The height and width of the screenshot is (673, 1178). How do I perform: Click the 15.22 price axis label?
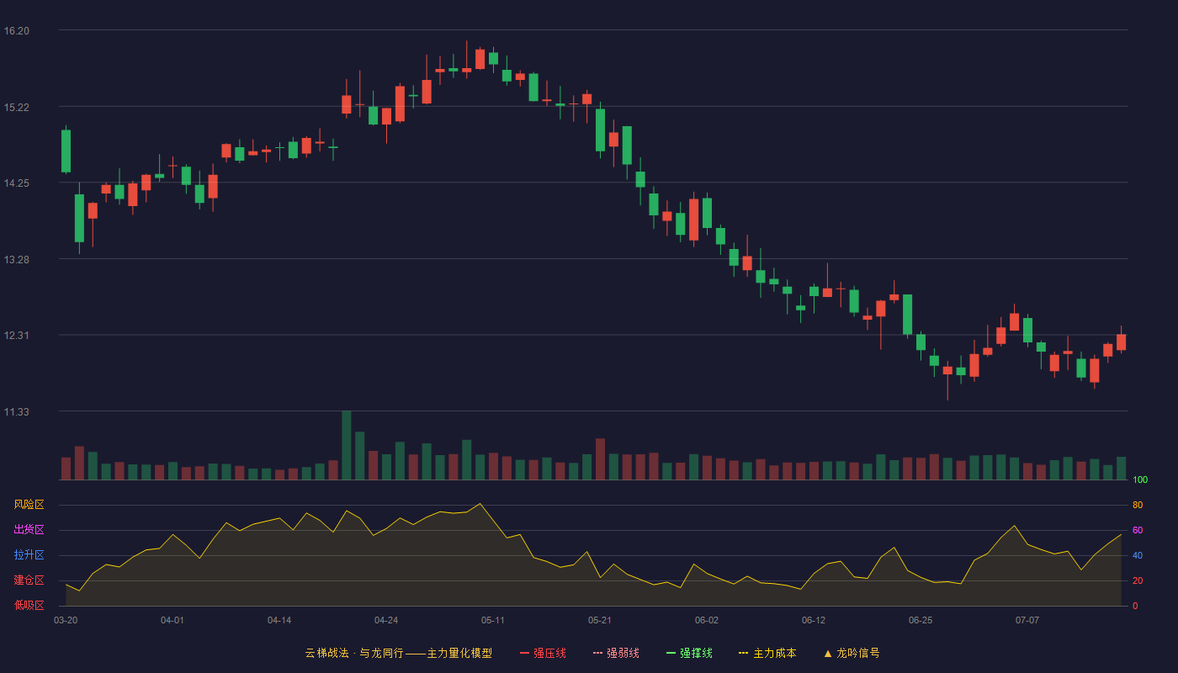coord(16,108)
